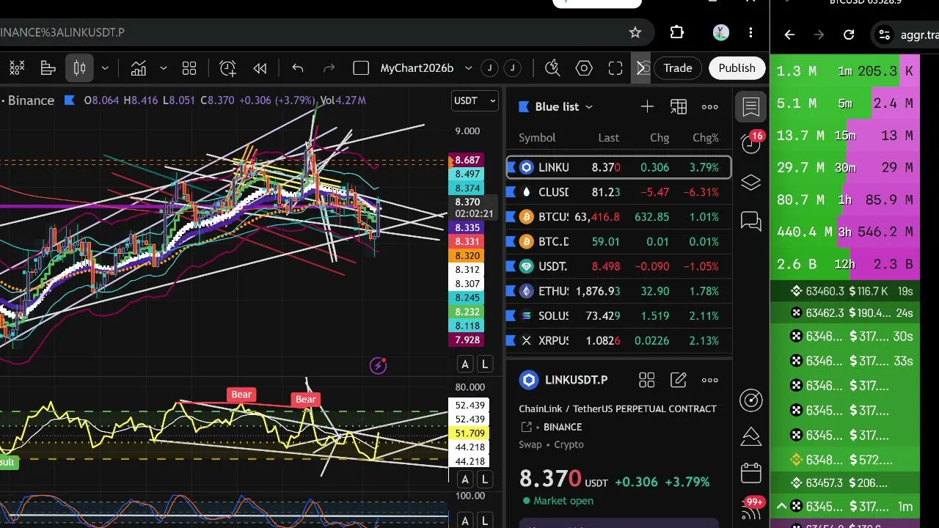
Task: Select the BTCUS row showing 632.85 change
Action: 618,217
